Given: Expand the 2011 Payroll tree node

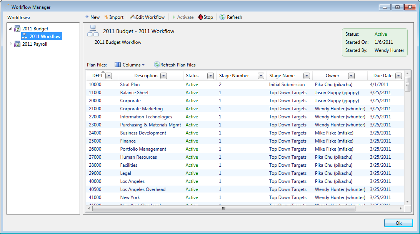Looking at the screenshot, I should tap(10, 44).
